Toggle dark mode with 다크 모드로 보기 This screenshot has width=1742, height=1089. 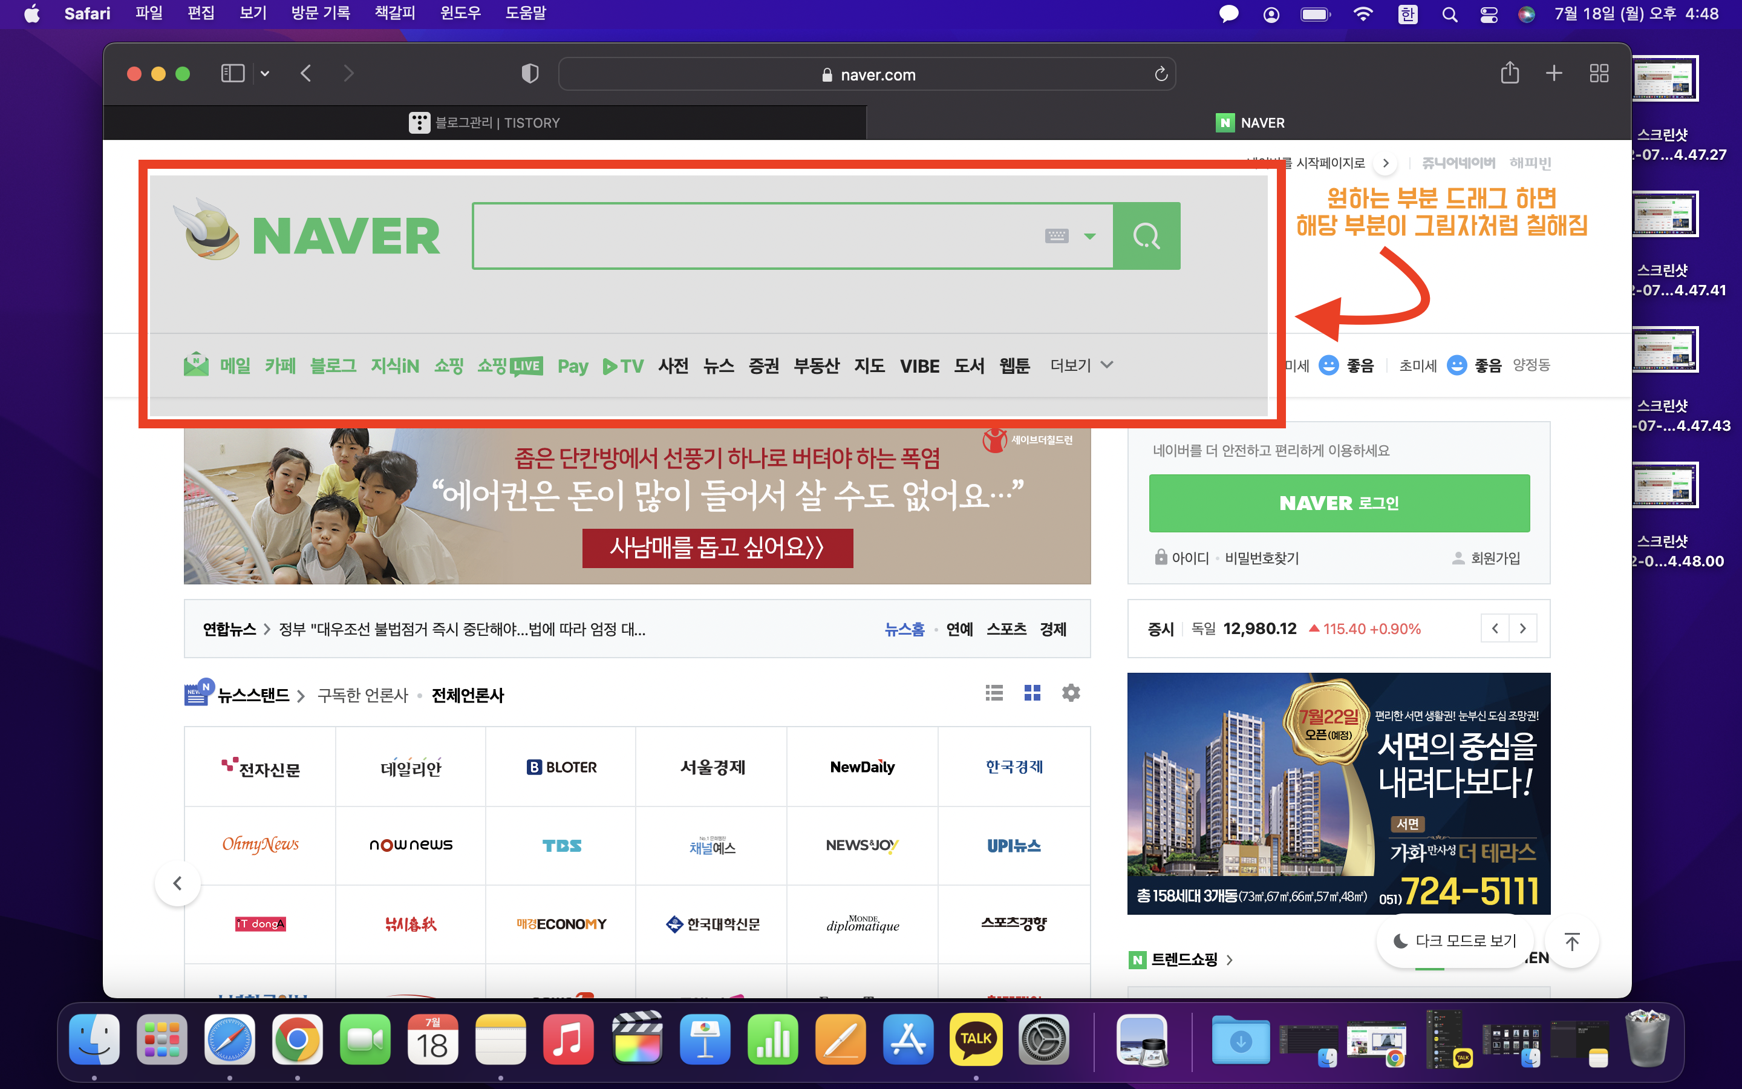click(x=1455, y=941)
